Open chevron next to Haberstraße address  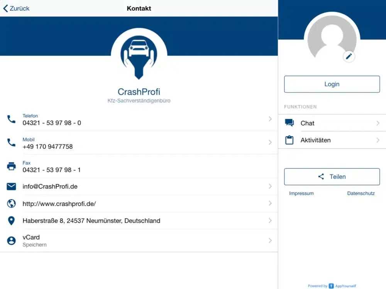click(270, 220)
